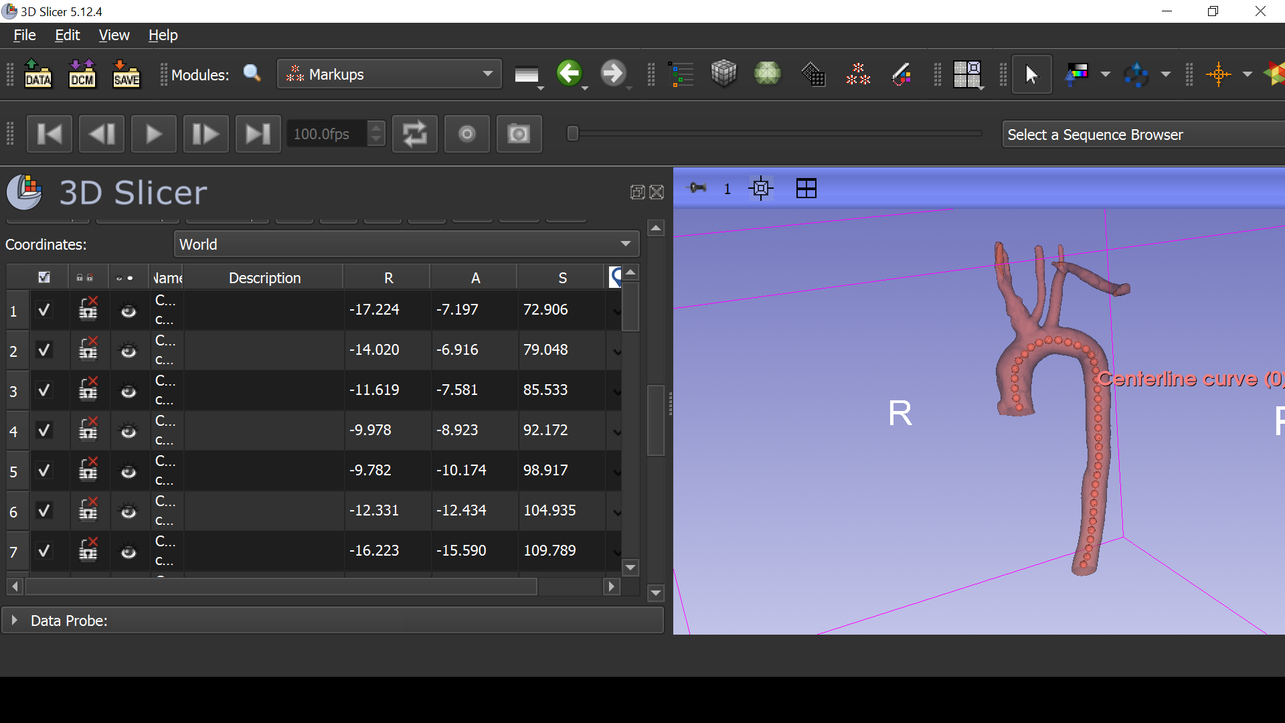Click sequence record button
This screenshot has width=1285, height=723.
pos(467,135)
